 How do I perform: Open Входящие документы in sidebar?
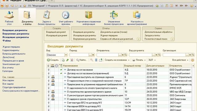[15, 30]
